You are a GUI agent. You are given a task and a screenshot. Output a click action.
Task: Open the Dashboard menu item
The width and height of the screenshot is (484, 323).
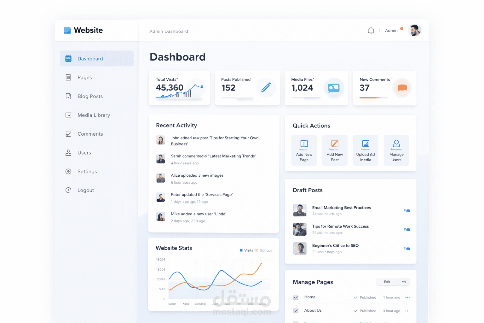97,59
